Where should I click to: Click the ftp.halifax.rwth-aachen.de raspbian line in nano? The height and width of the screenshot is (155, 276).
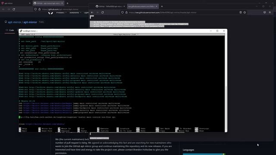(x=67, y=117)
